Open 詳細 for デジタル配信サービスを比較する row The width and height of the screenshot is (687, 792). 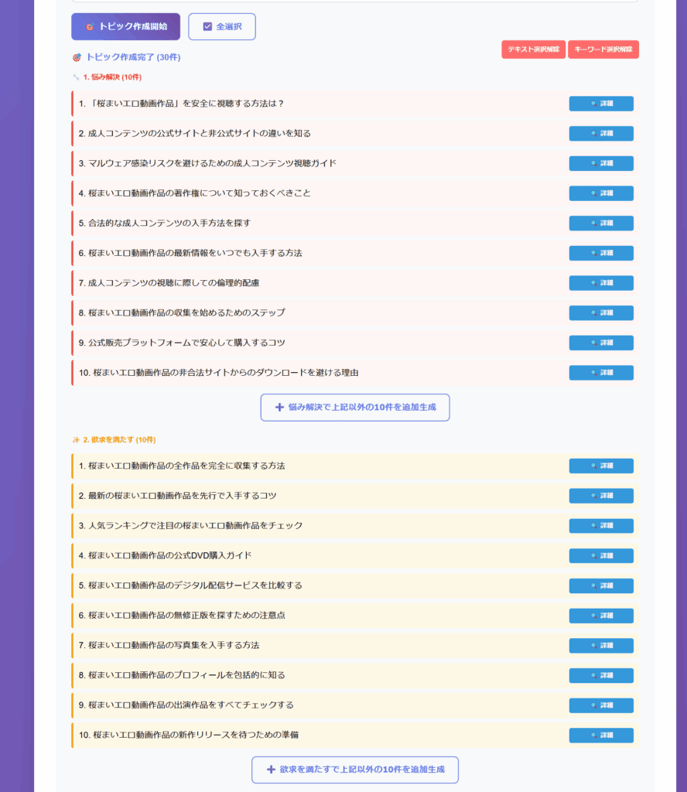[x=601, y=585]
